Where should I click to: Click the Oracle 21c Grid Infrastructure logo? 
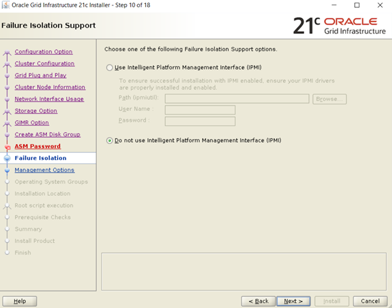(339, 26)
